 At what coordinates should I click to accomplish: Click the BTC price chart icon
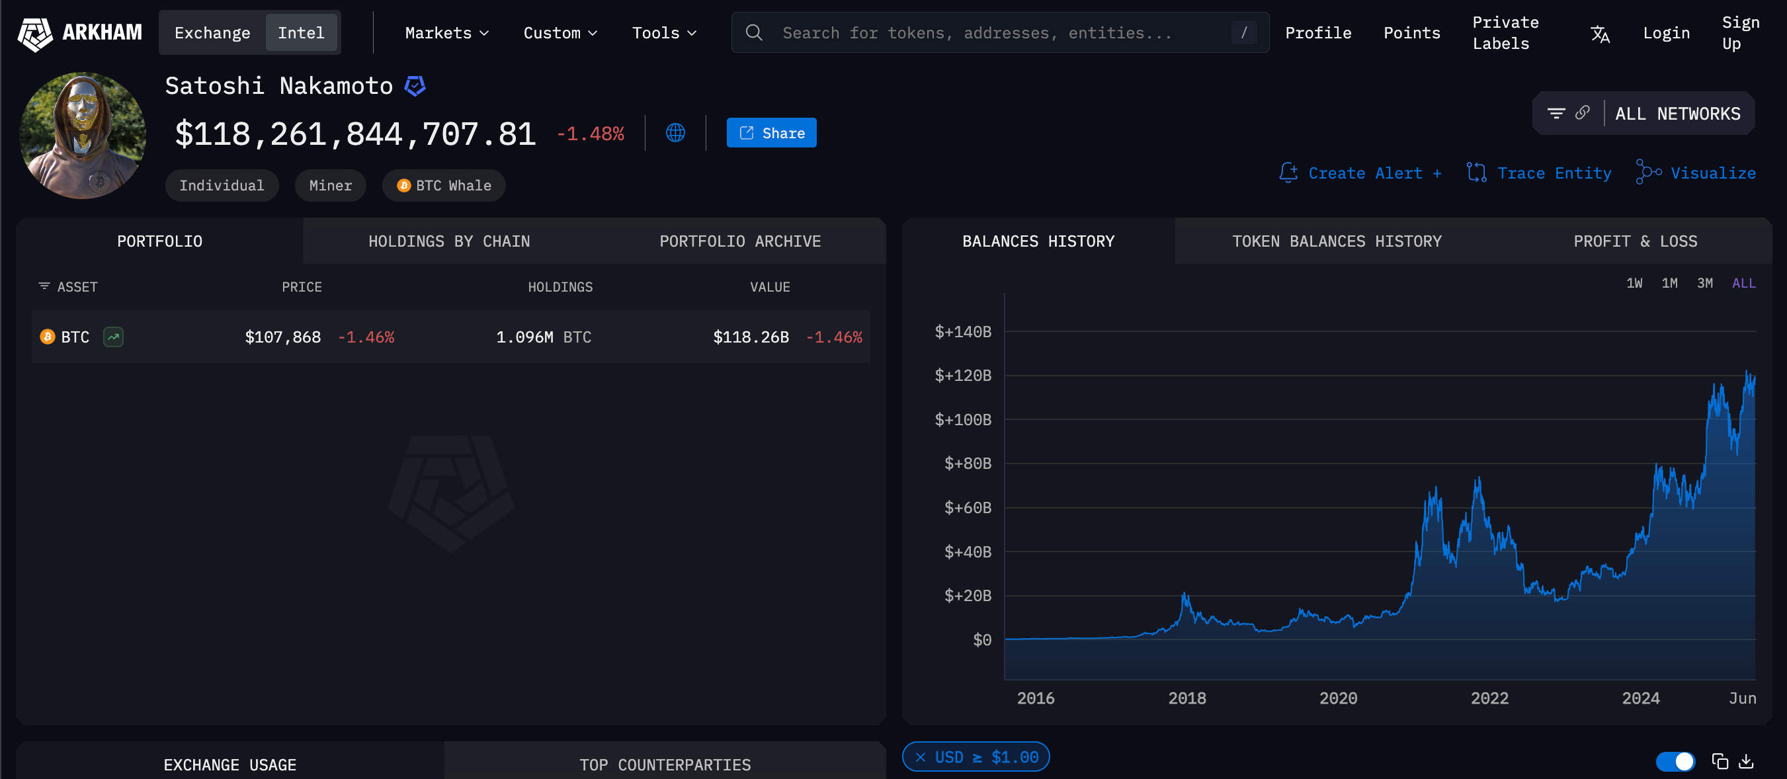pos(113,337)
